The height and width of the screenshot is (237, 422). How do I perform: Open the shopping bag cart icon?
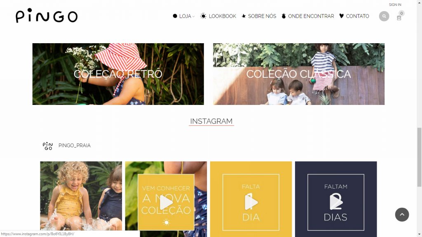pos(399,18)
